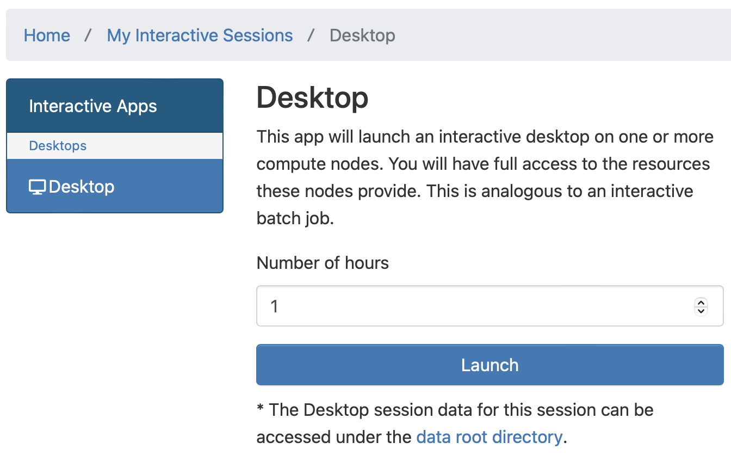
Task: Open the Desktop app from the sidebar list
Action: click(x=115, y=186)
